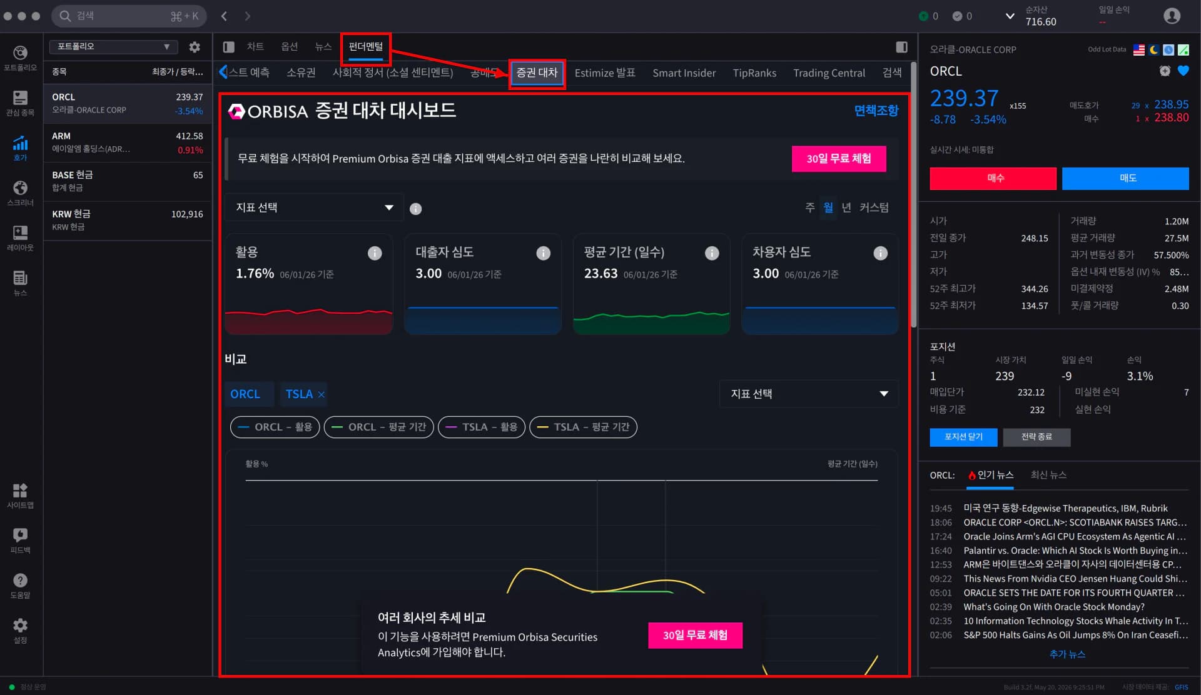
Task: Click the moon overnight-trading icon
Action: [1154, 50]
